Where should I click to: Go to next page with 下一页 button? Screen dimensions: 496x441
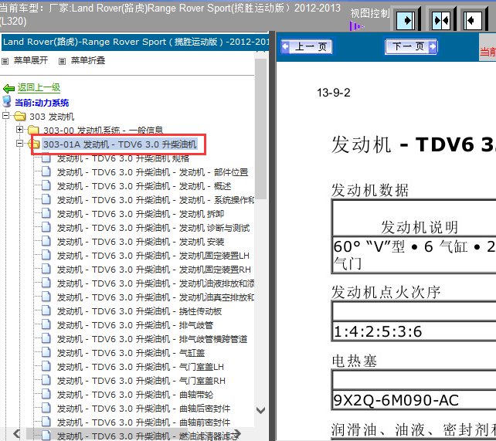410,46
